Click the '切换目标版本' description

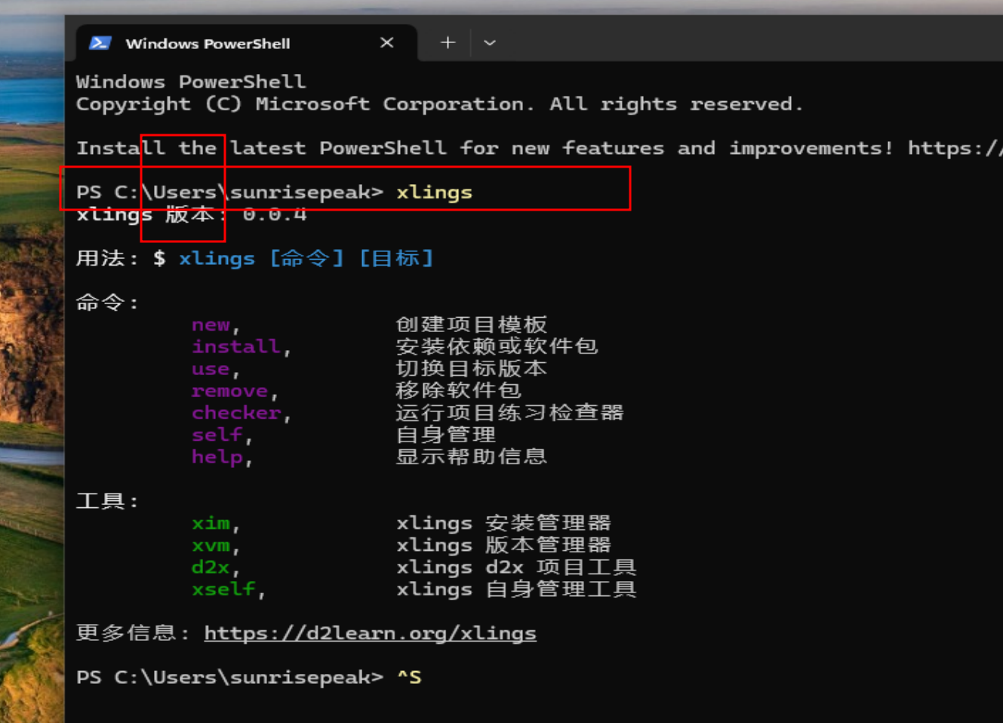pyautogui.click(x=472, y=368)
